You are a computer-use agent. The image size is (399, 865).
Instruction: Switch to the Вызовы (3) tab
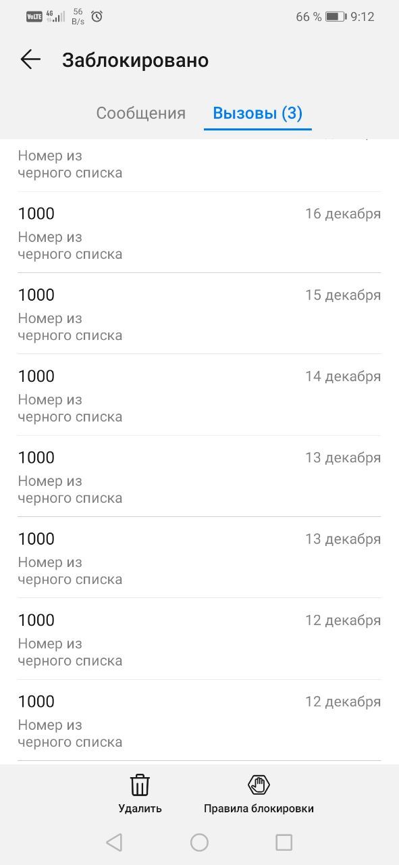point(257,113)
